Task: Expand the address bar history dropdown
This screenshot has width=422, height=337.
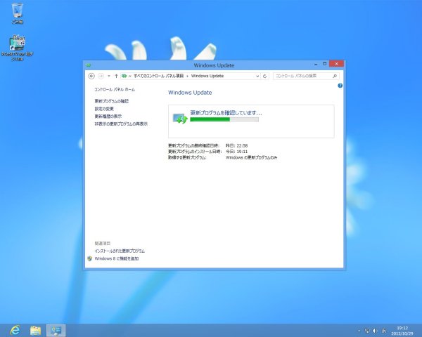Action: pyautogui.click(x=257, y=77)
